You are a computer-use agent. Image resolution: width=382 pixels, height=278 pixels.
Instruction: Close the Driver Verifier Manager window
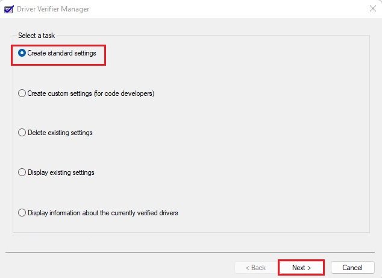373,8
